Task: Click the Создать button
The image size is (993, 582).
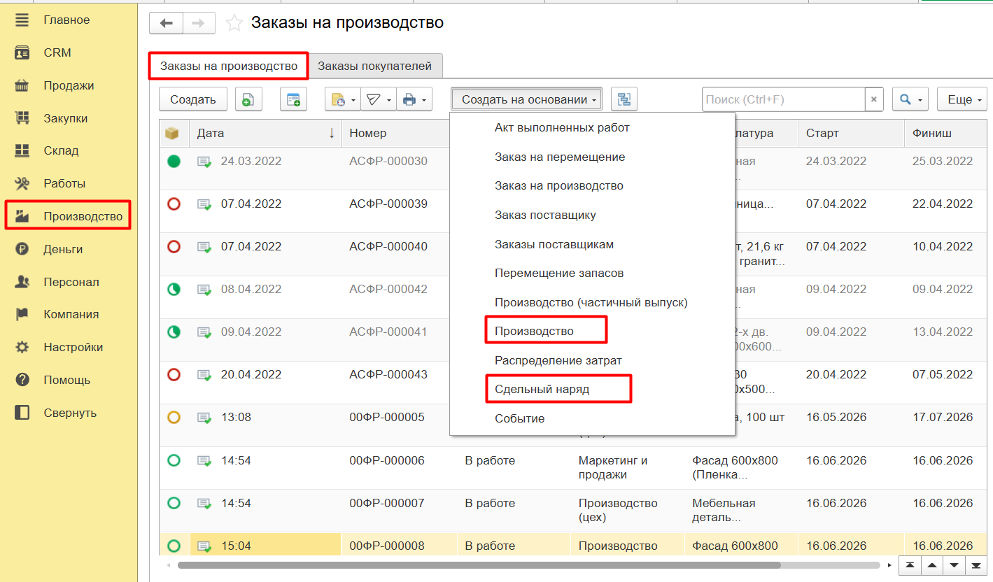Action: pos(193,99)
